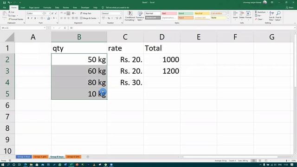297x167 pixels.
Task: Expand the Name Box dropdown
Action: [x=45, y=28]
